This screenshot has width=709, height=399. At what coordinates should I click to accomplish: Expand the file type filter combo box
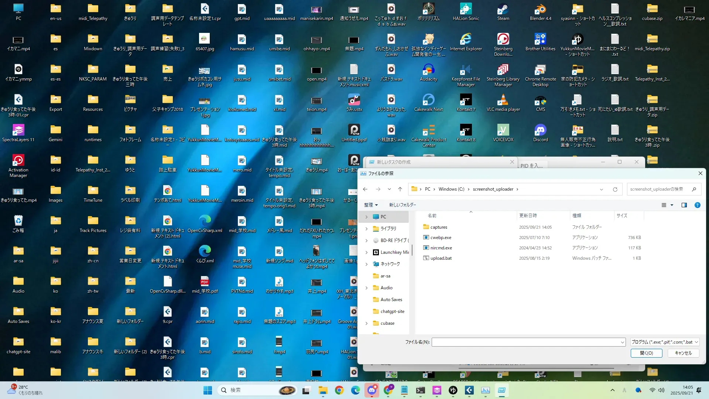pos(664,342)
